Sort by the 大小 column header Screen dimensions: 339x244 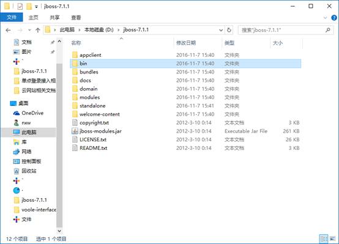[278, 43]
